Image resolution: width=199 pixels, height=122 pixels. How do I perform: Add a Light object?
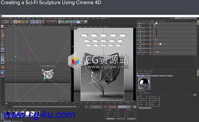click(86, 22)
